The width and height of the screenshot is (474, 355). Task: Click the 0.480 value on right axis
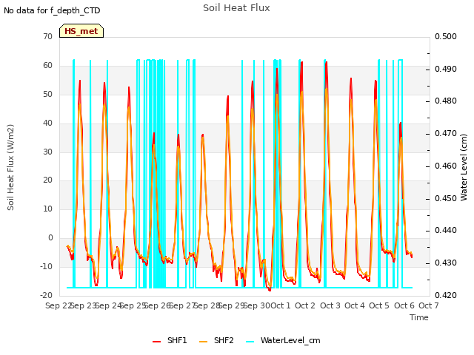coord(446,101)
